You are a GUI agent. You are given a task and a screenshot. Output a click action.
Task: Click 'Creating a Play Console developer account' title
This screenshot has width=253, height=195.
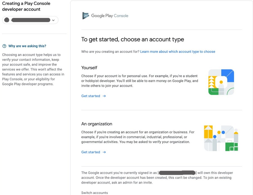coord(26,6)
